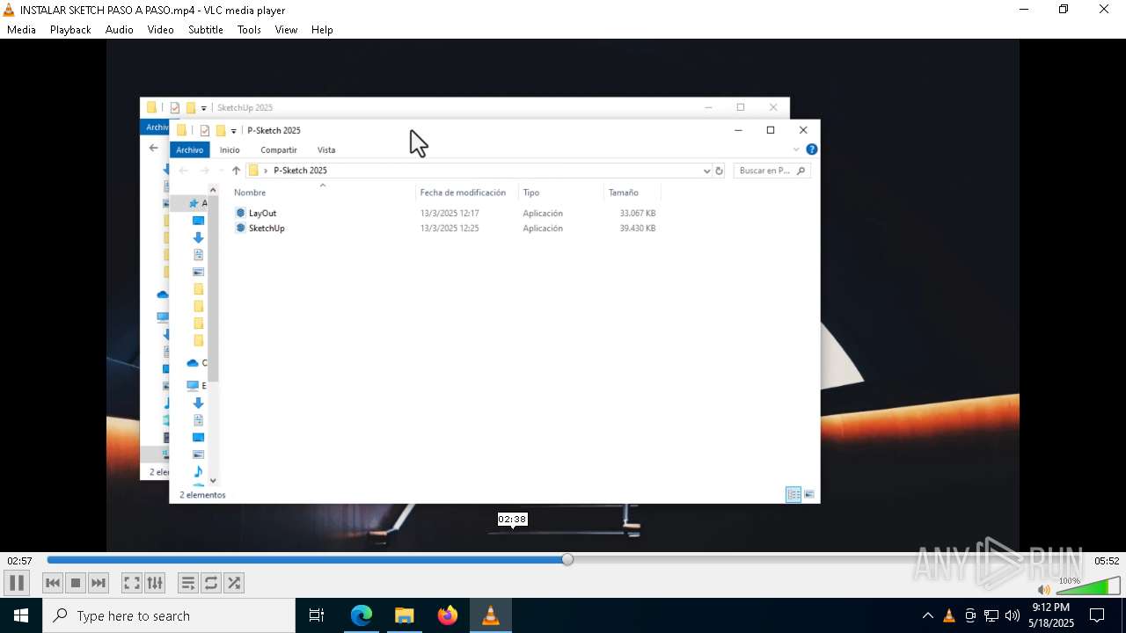The width and height of the screenshot is (1126, 633).
Task: Toggle loop repeat mode
Action: coord(211,583)
